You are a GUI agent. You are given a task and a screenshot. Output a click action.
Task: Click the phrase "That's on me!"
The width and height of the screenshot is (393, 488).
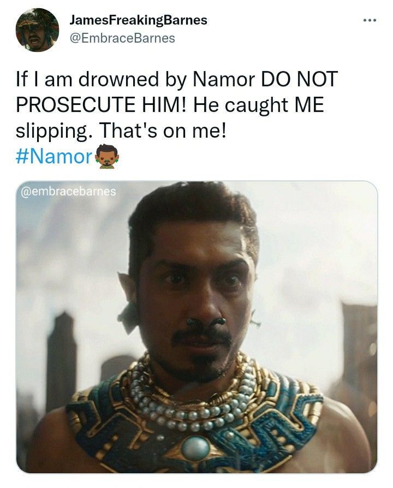click(163, 131)
